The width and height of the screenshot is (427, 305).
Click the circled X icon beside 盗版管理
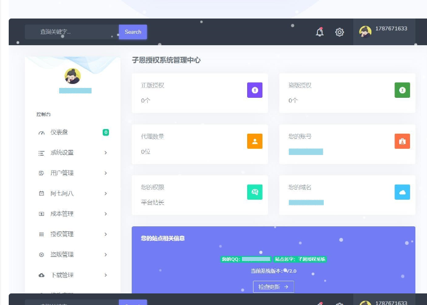pyautogui.click(x=41, y=255)
